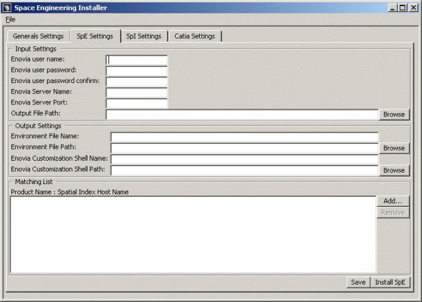Click the Output File Path field
422x302 pixels.
242,115
